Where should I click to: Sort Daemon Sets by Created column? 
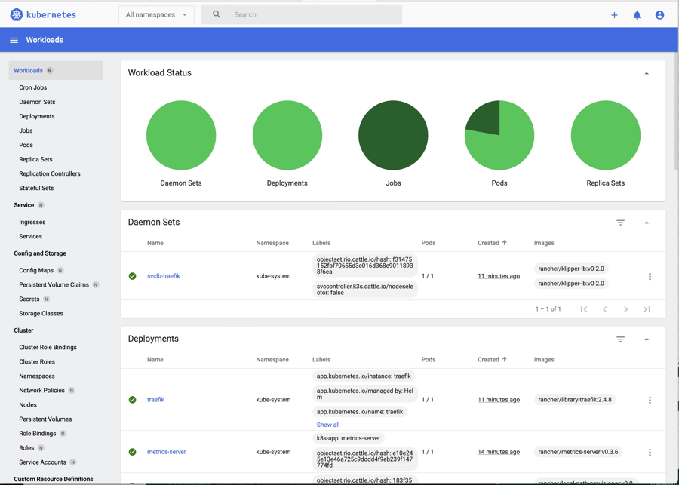point(492,243)
